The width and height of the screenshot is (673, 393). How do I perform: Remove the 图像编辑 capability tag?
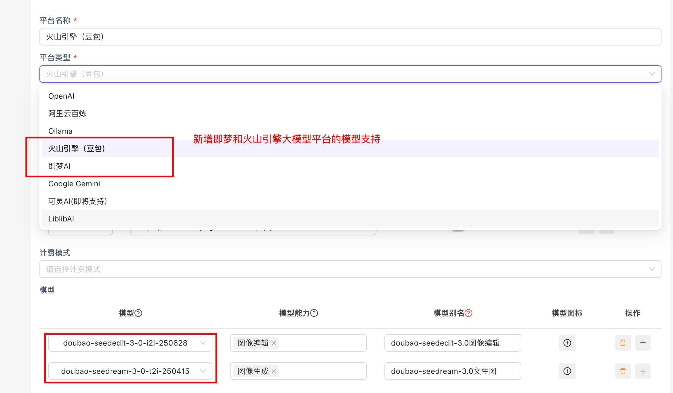tap(274, 343)
